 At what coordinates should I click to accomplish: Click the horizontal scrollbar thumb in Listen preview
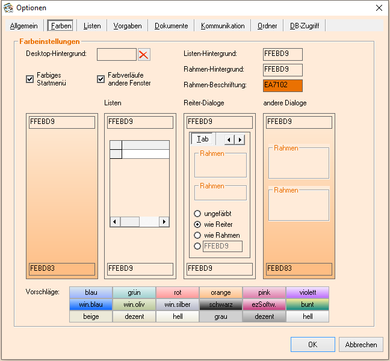[x=130, y=221]
